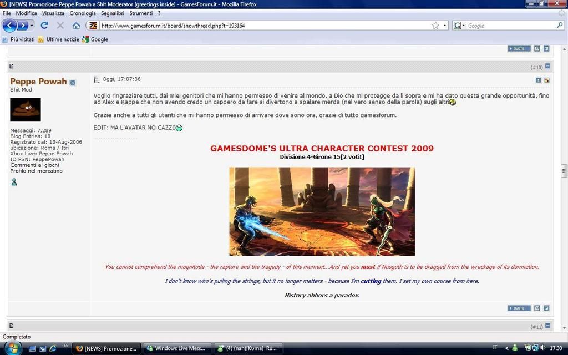Collapse post #11 with the minus button
Screen dimensions: 568x355
(x=547, y=326)
